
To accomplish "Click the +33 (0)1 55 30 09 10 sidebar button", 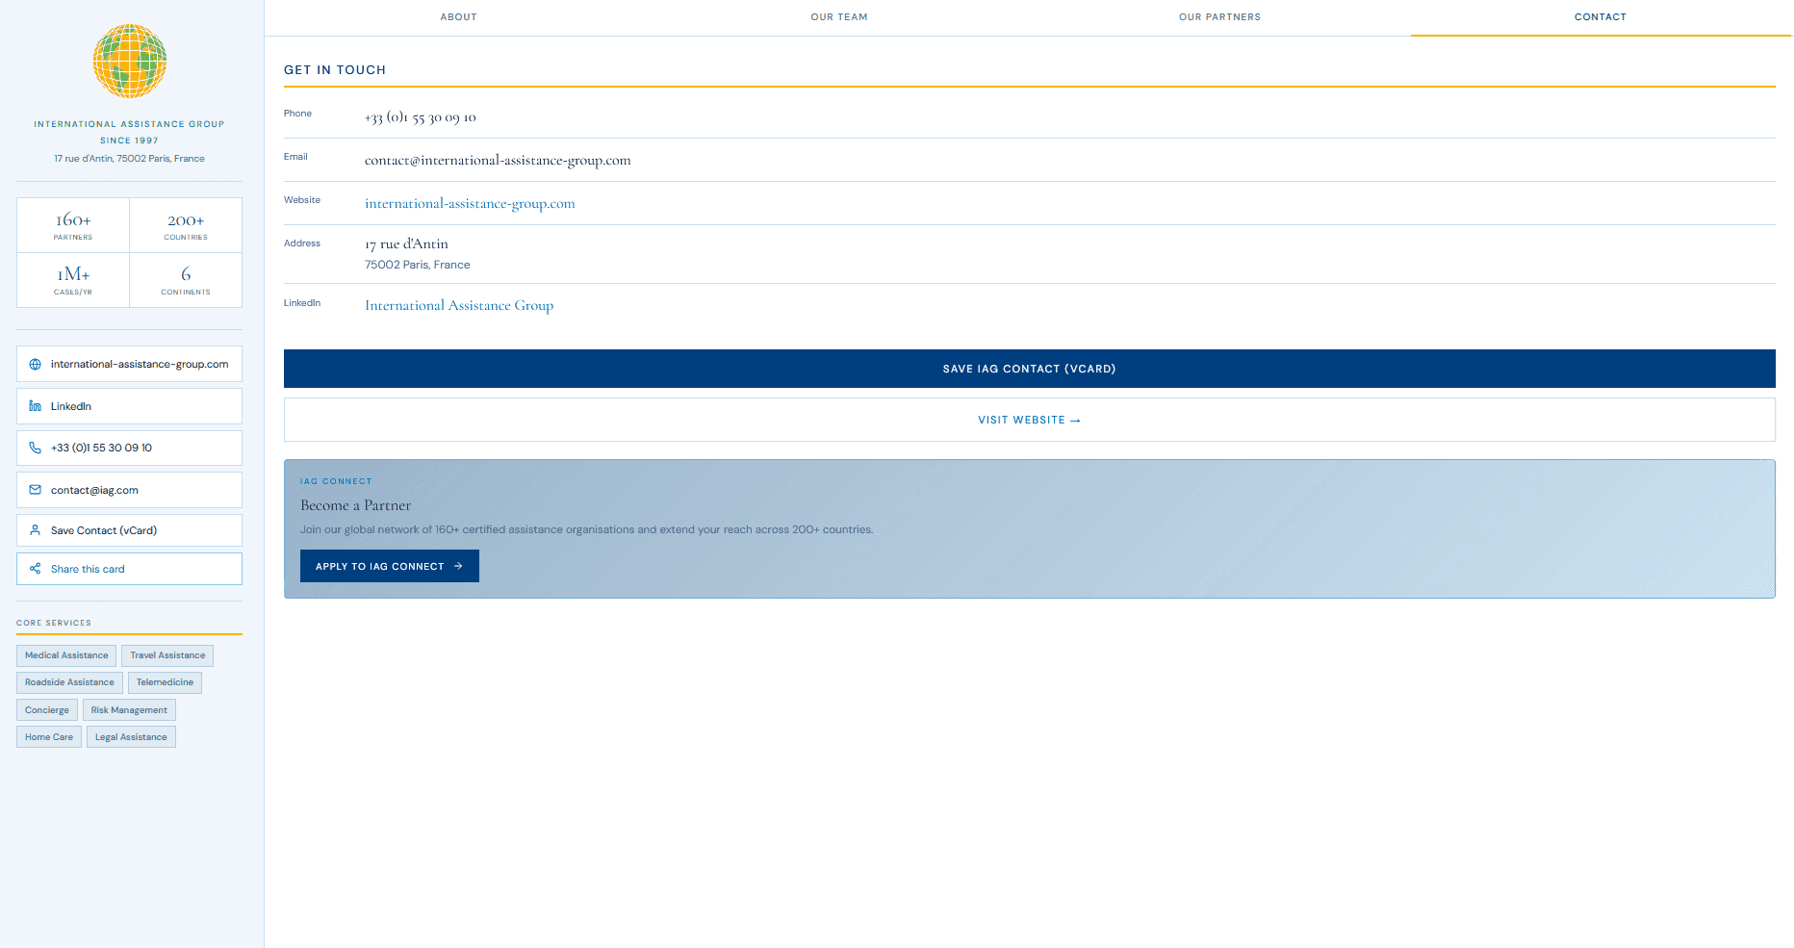I will pos(129,448).
